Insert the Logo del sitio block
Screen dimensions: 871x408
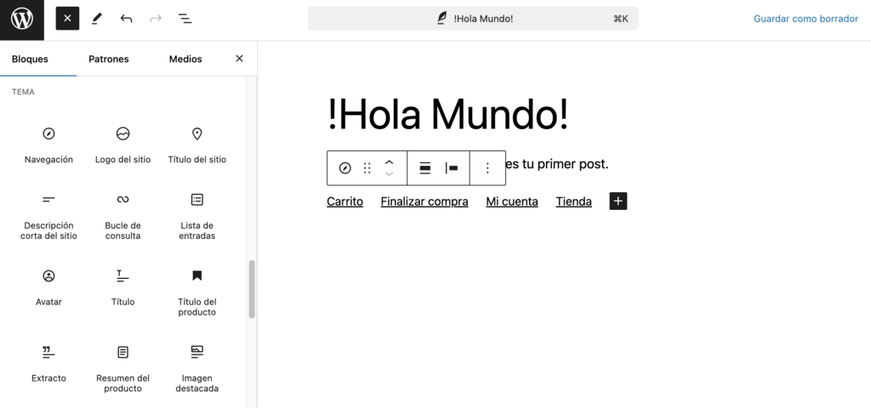[122, 144]
